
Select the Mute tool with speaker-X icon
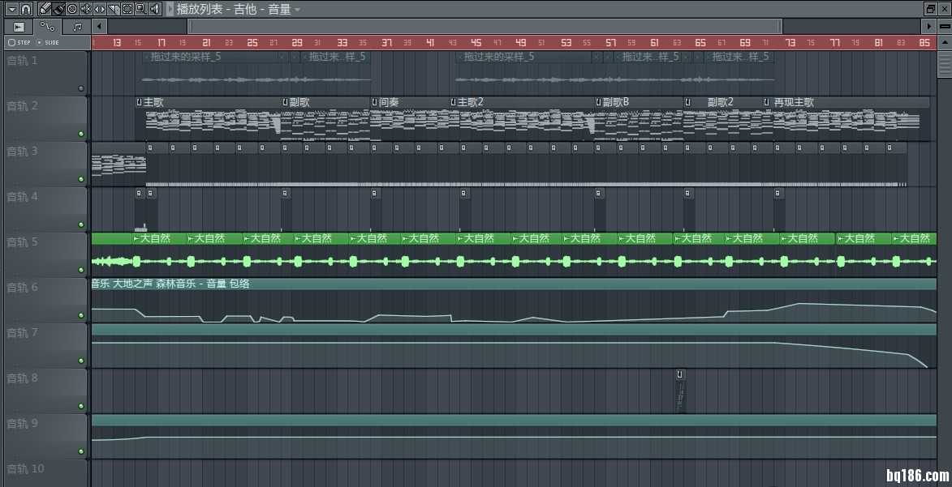[86, 9]
